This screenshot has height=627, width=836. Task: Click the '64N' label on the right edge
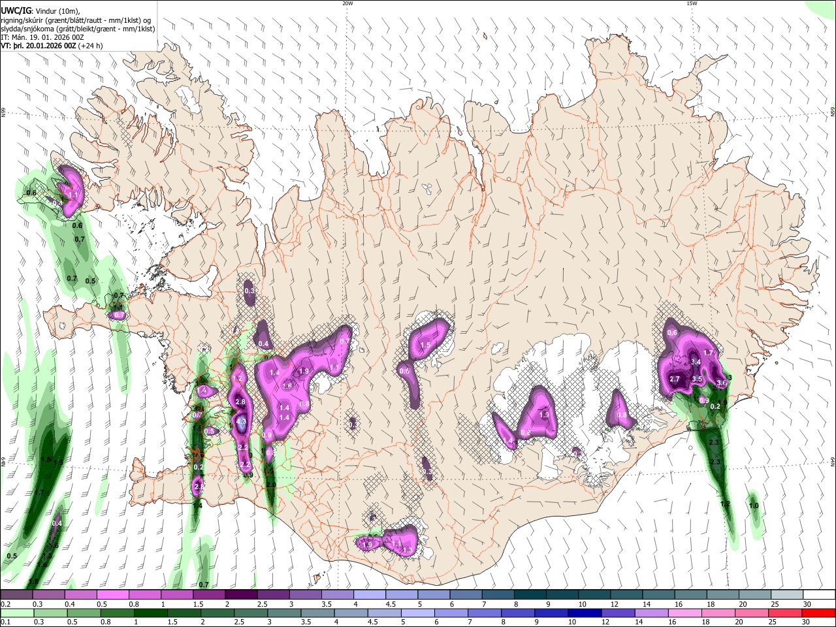pos(833,461)
